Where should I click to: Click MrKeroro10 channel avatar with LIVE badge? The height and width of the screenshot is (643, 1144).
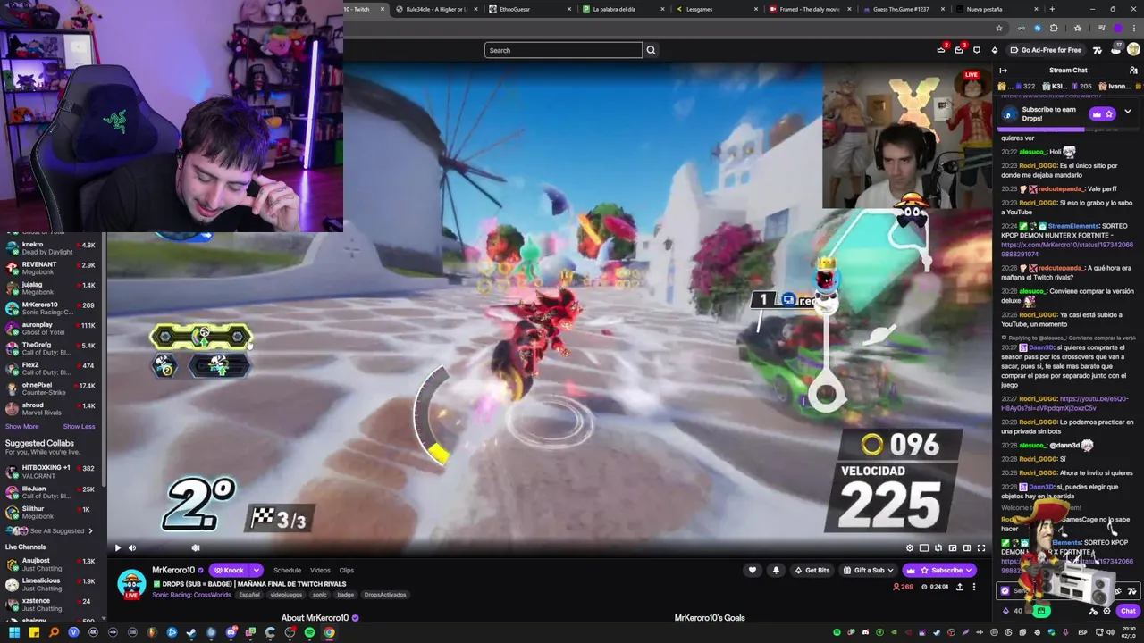pyautogui.click(x=131, y=583)
